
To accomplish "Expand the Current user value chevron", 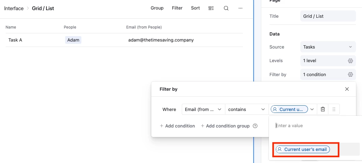I will (312, 109).
